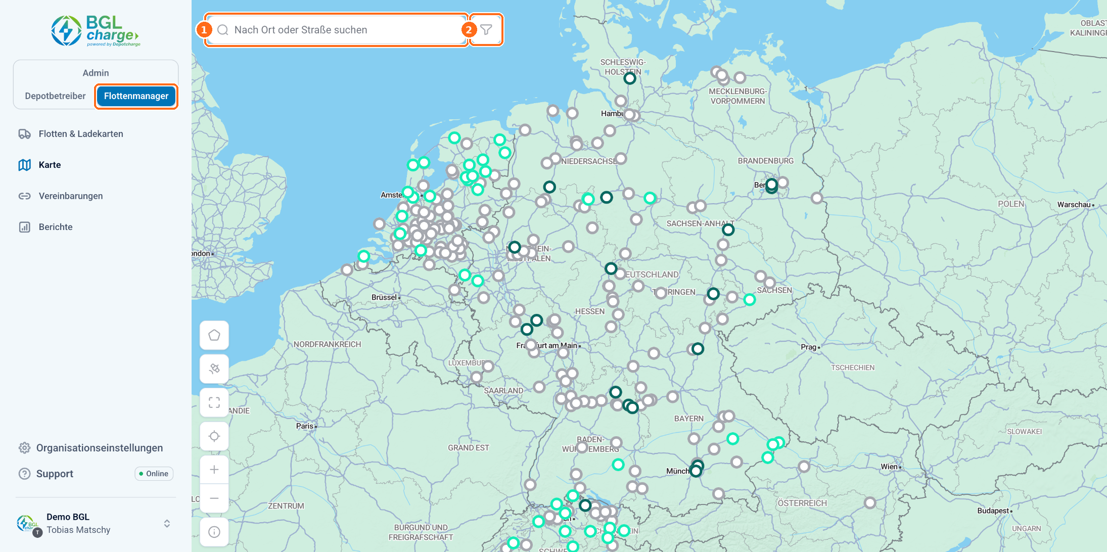1107x552 pixels.
Task: Click the Tobias Matschy user name
Action: (78, 530)
